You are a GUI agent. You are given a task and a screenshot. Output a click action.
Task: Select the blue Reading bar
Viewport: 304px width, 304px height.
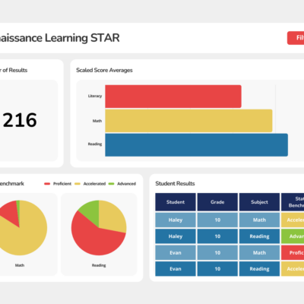click(197, 145)
